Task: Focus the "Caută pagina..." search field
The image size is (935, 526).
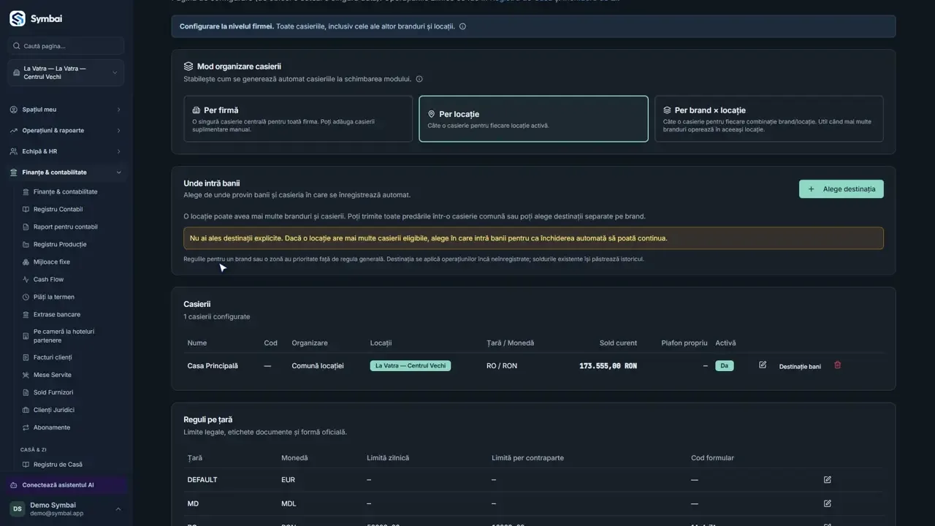Action: point(66,46)
